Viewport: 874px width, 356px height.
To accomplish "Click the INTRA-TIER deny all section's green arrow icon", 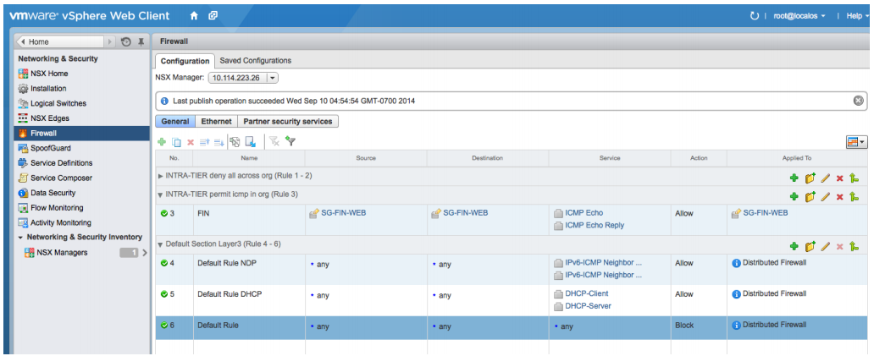I will point(854,178).
